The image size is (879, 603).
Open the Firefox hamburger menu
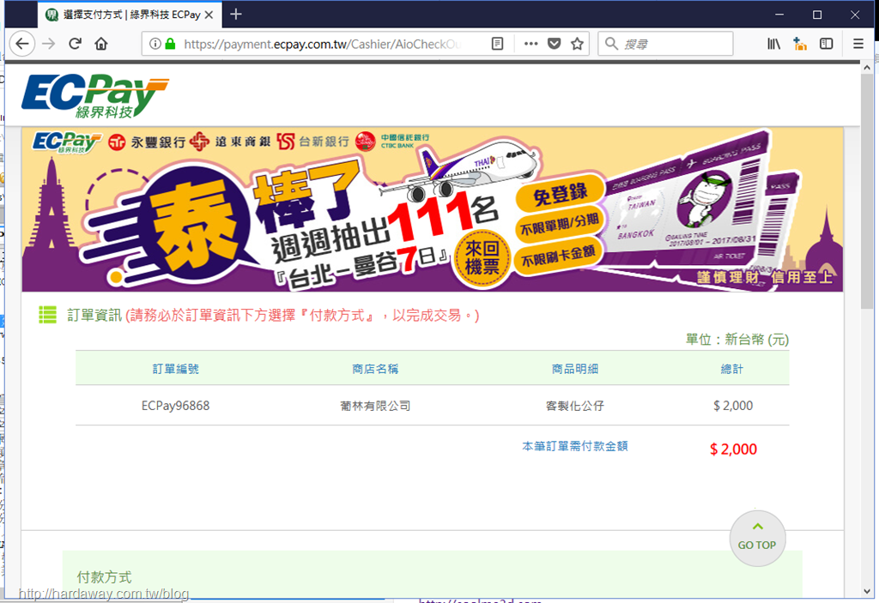(x=858, y=44)
